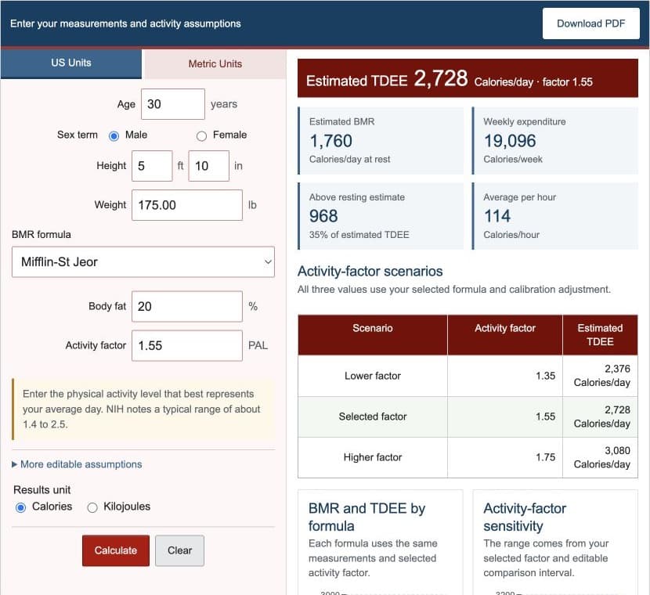Click the Activity-factor scenarios heading
This screenshot has width=650, height=595.
370,272
